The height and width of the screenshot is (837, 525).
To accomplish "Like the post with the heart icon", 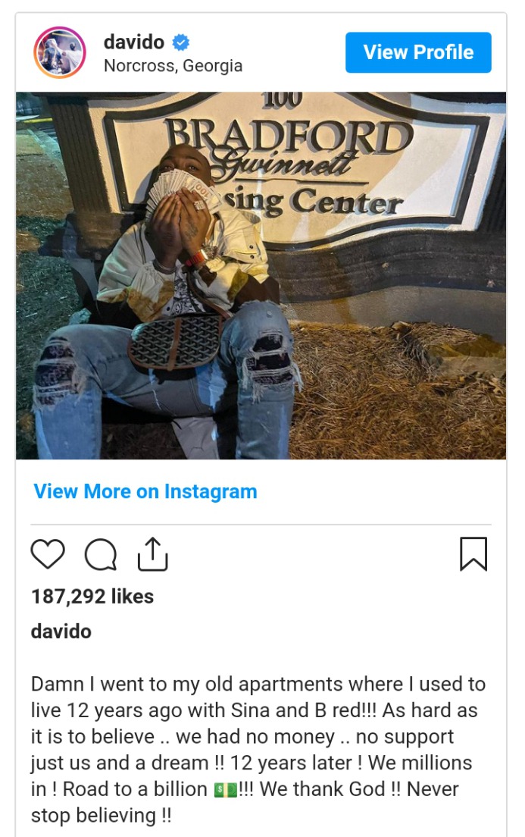I will point(48,553).
